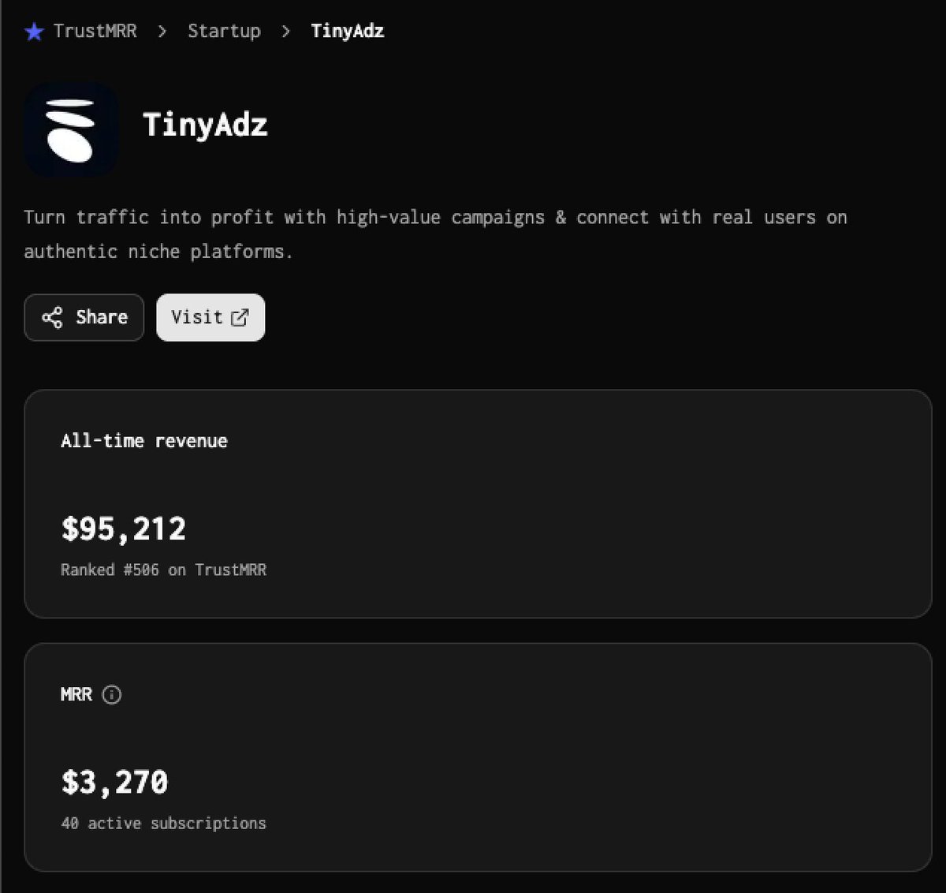Click the chevron after TrustMRR breadcrumb
946x893 pixels.
pyautogui.click(x=162, y=32)
